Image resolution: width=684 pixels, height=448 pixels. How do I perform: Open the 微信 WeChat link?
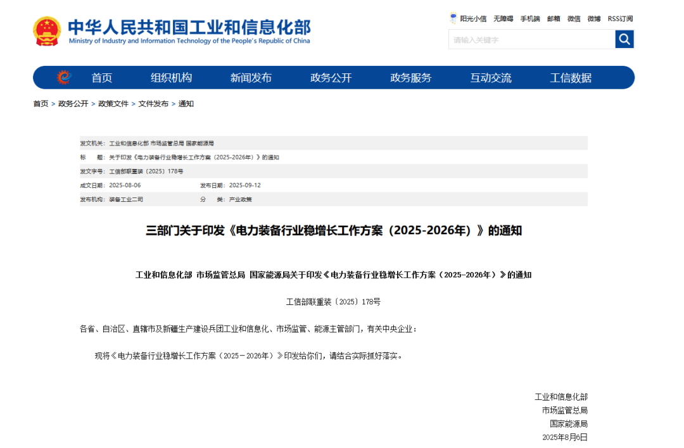(x=573, y=18)
